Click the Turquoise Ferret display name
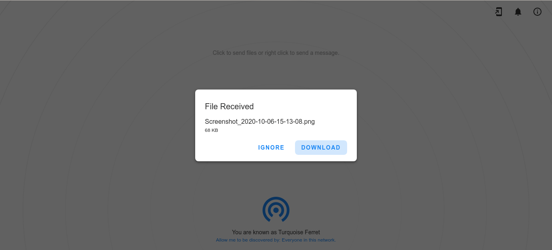The height and width of the screenshot is (250, 552). [x=299, y=232]
